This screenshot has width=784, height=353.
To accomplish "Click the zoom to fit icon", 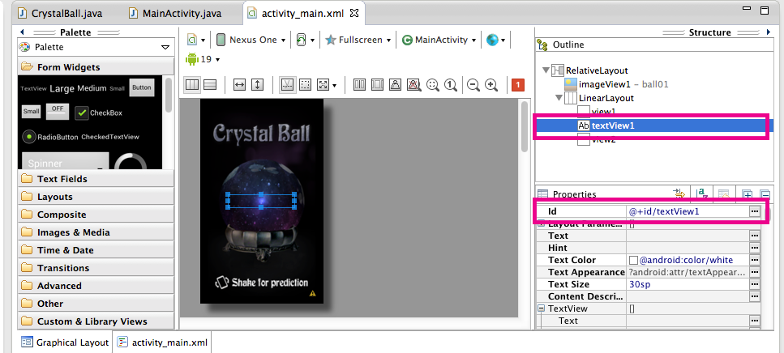I will coord(433,85).
